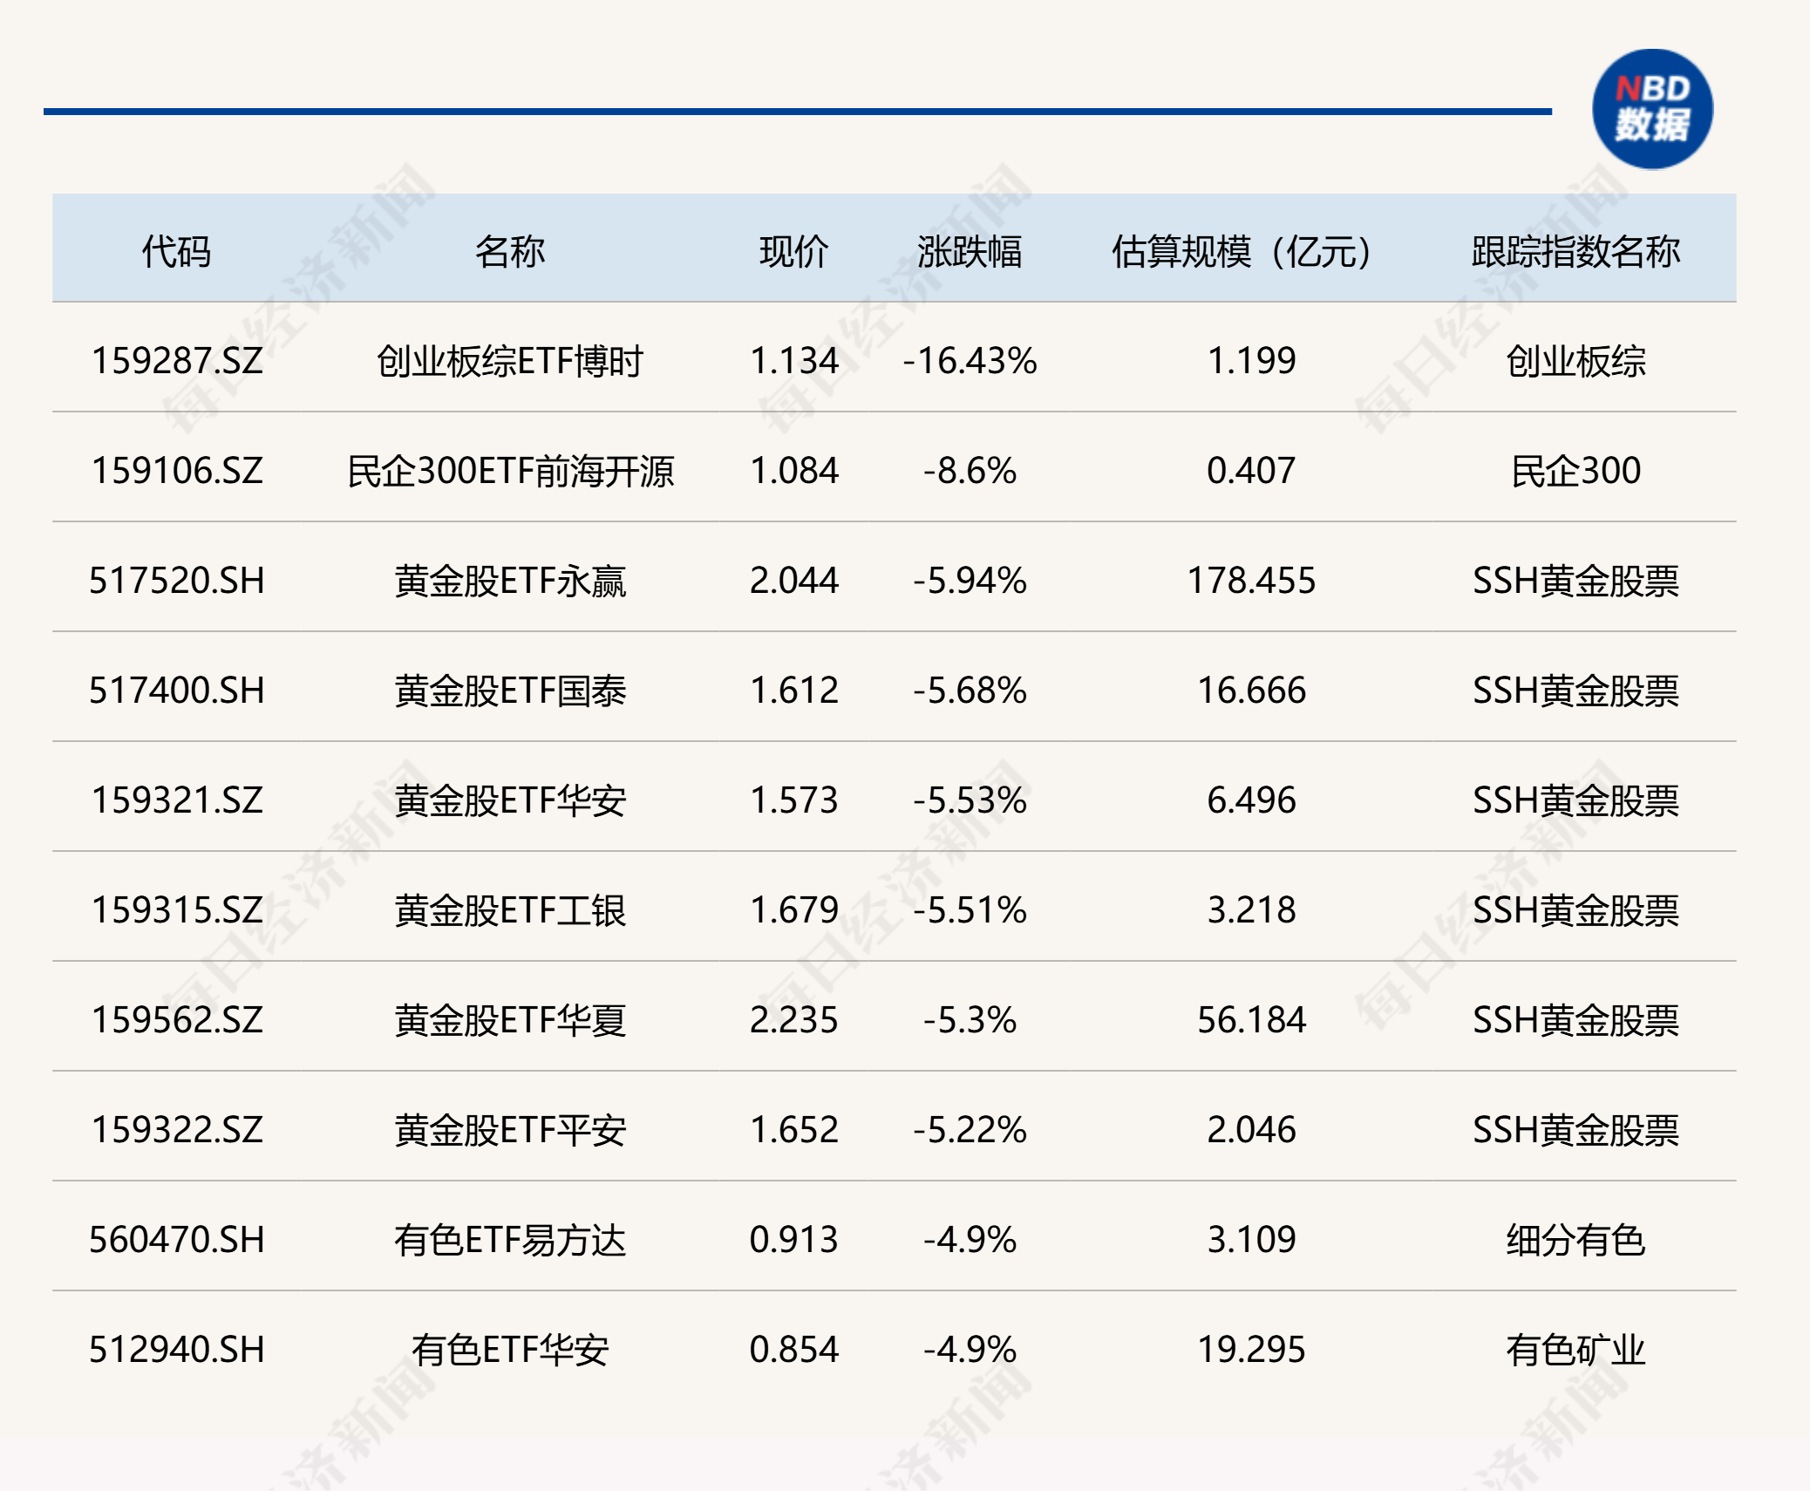Select code 159106.SZ

pyautogui.click(x=177, y=471)
